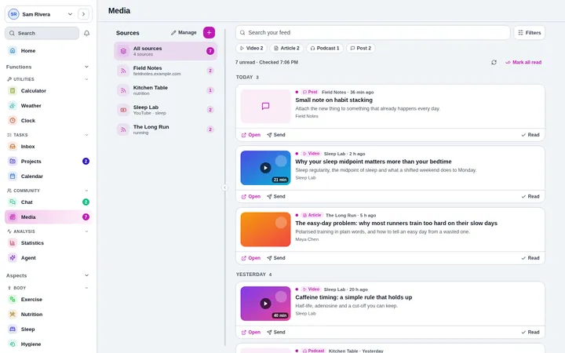Open Statistics under Analysis
Screen dimensions: 565x353
click(x=49, y=243)
